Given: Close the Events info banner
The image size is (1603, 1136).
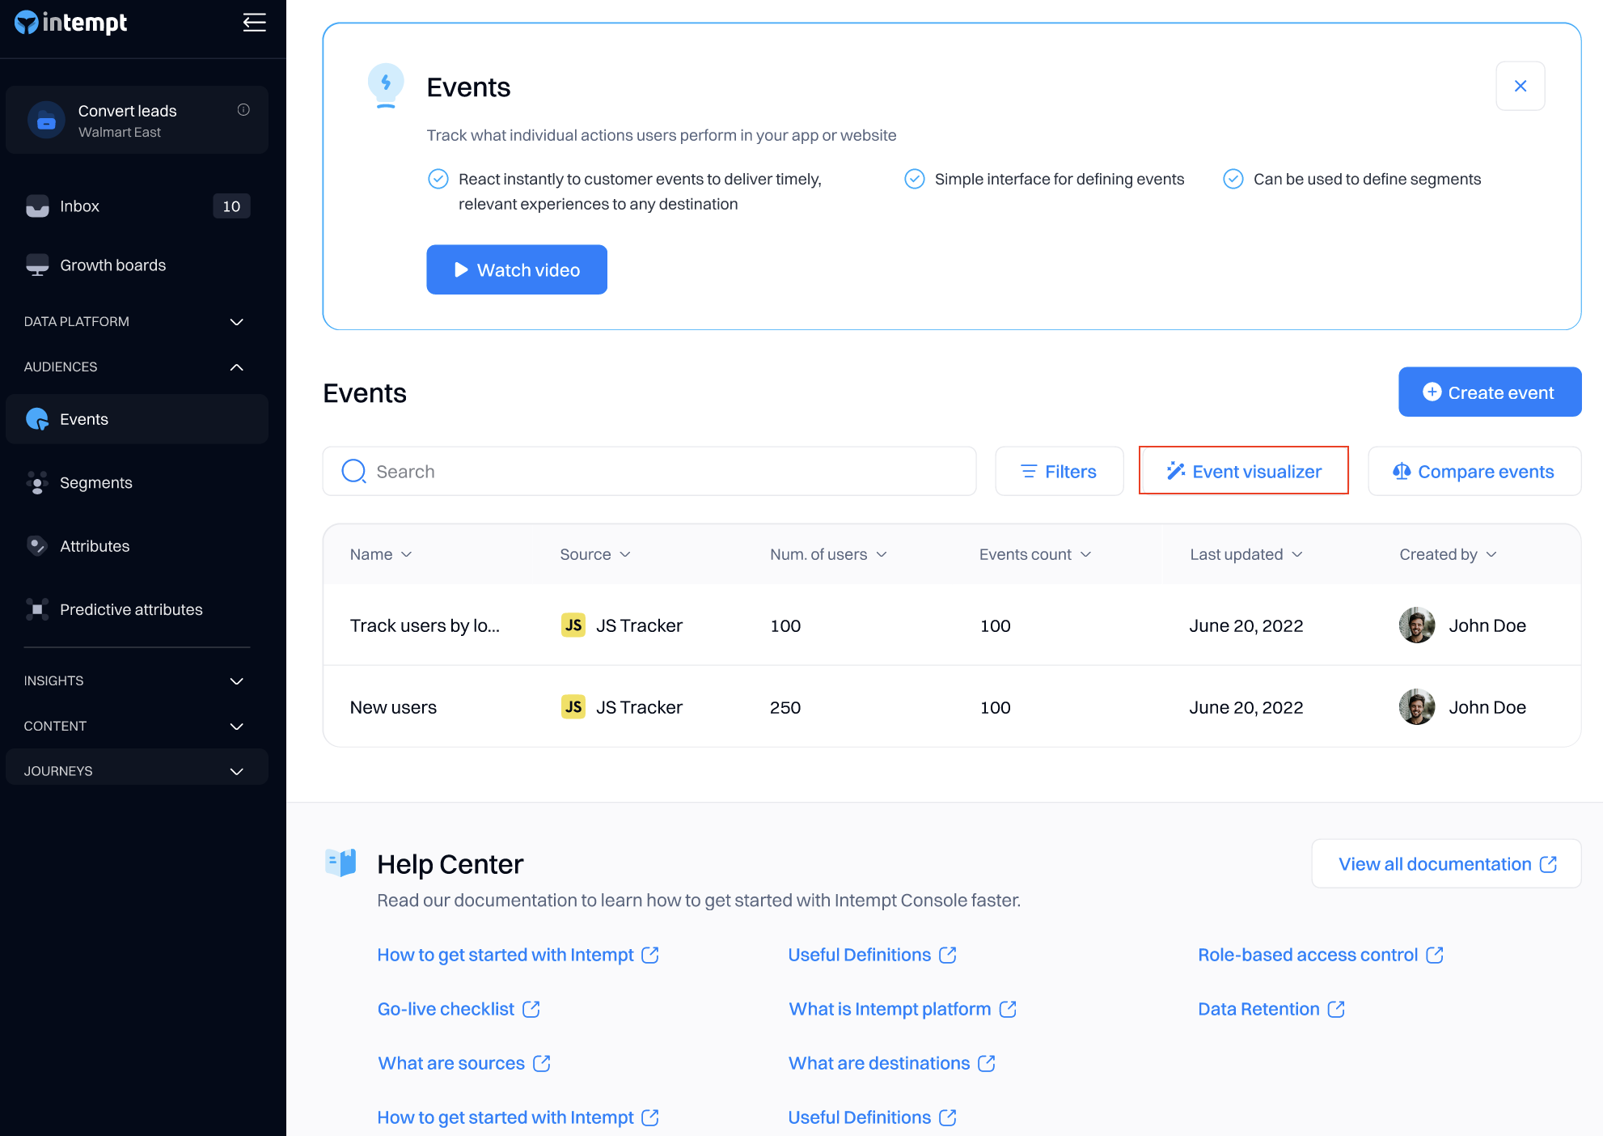Looking at the screenshot, I should point(1520,86).
